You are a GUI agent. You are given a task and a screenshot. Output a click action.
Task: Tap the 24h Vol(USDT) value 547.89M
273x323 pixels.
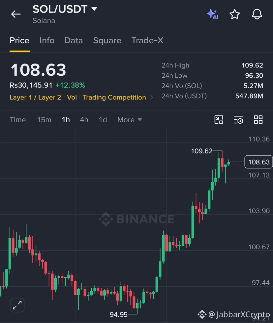pos(249,96)
